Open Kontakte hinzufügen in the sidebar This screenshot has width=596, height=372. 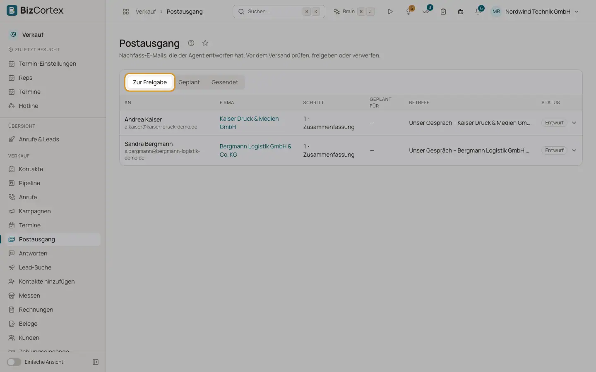pyautogui.click(x=47, y=281)
